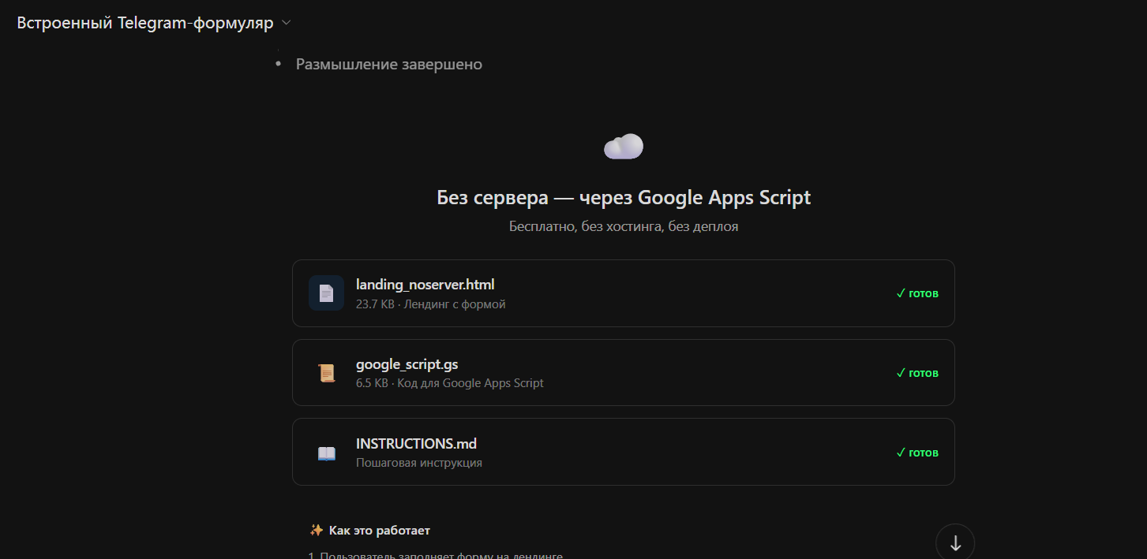Open the google_script.gs file card

pyautogui.click(x=623, y=373)
